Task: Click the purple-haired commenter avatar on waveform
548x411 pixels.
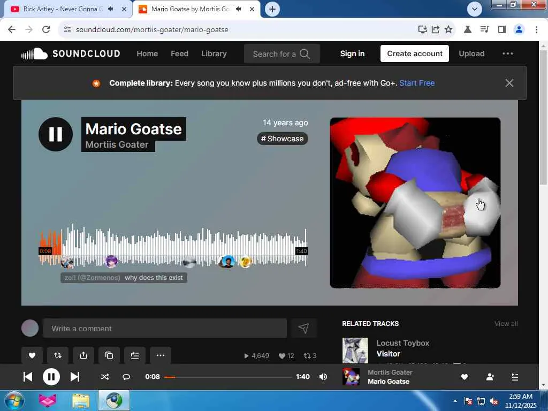Action: [111, 261]
